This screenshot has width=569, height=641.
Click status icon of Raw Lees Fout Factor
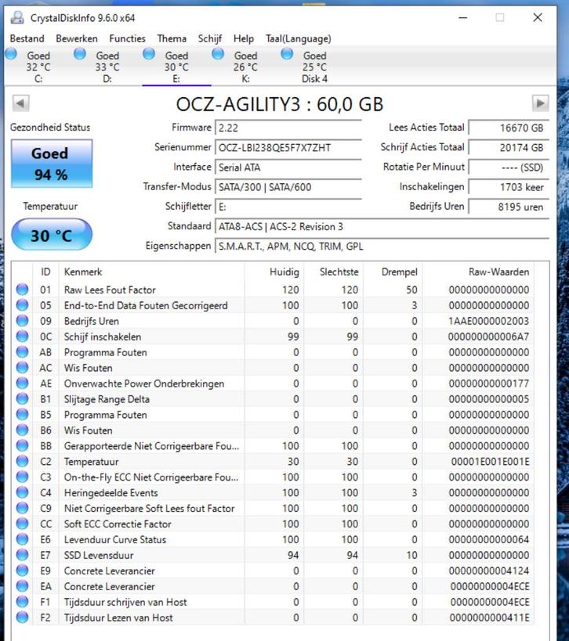(x=22, y=290)
